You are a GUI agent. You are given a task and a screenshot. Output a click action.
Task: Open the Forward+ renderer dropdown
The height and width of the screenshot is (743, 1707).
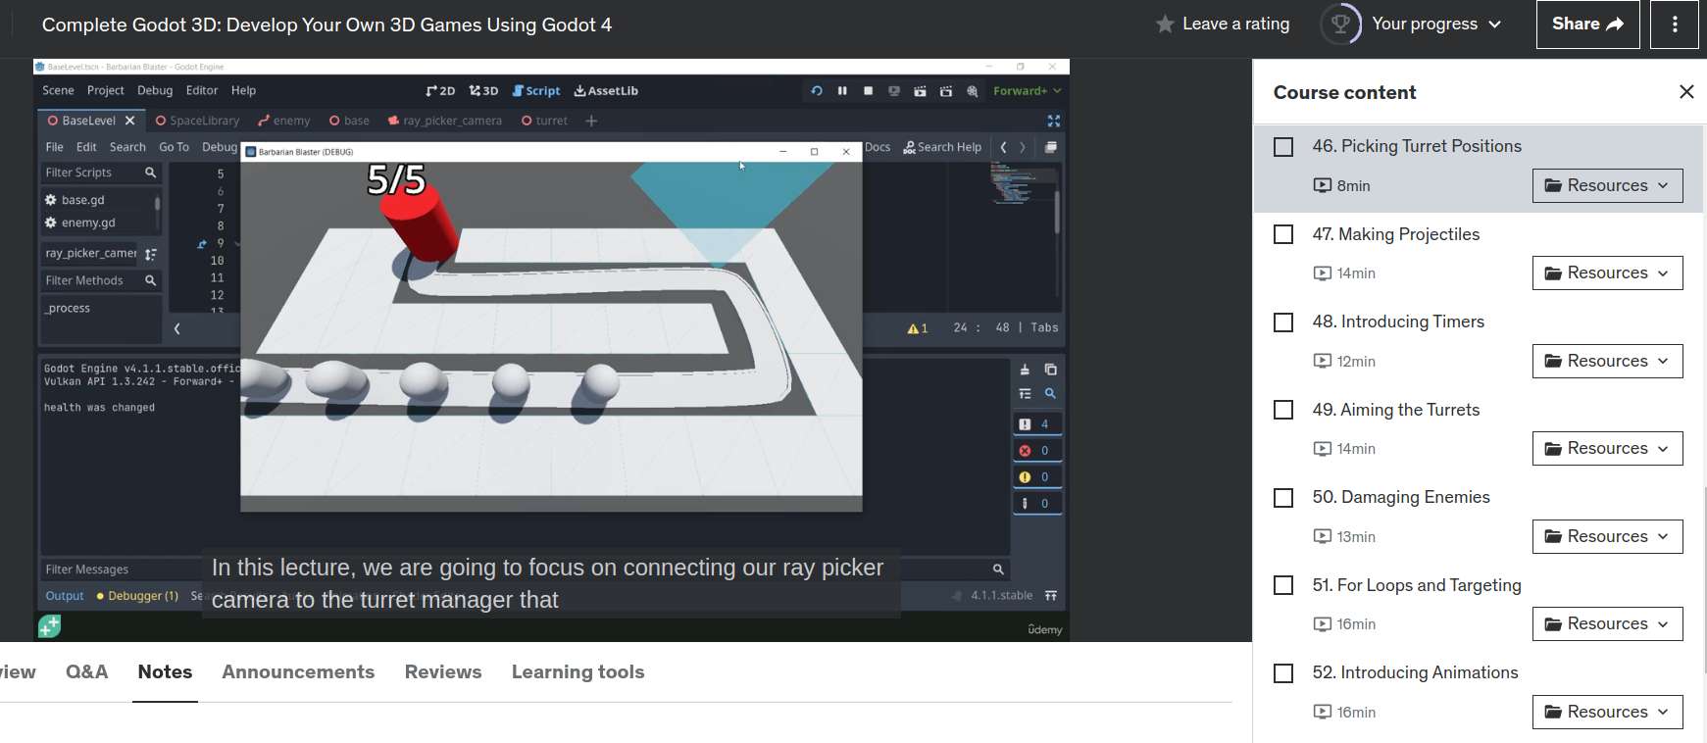(x=1027, y=91)
